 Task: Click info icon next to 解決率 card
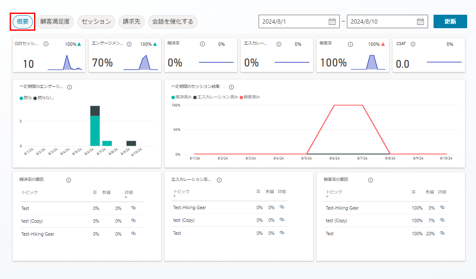[202, 44]
